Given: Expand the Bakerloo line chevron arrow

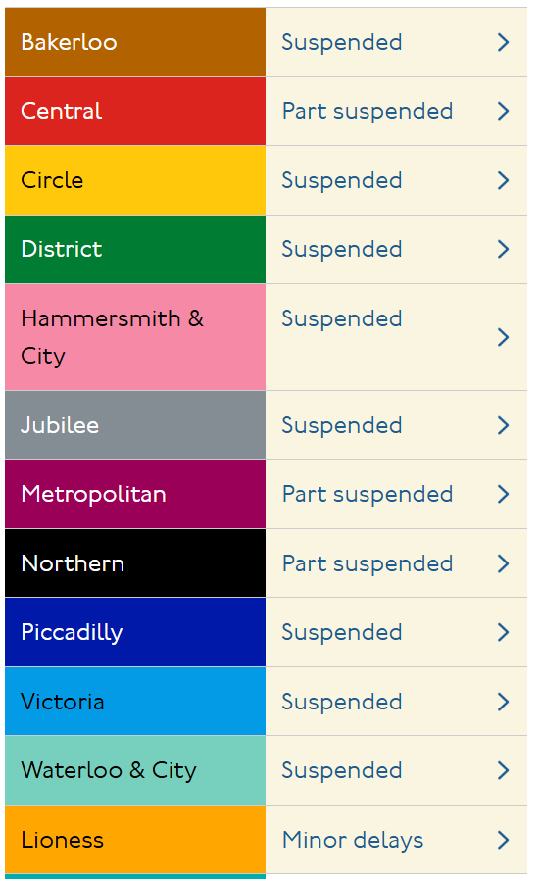Looking at the screenshot, I should click(x=503, y=42).
